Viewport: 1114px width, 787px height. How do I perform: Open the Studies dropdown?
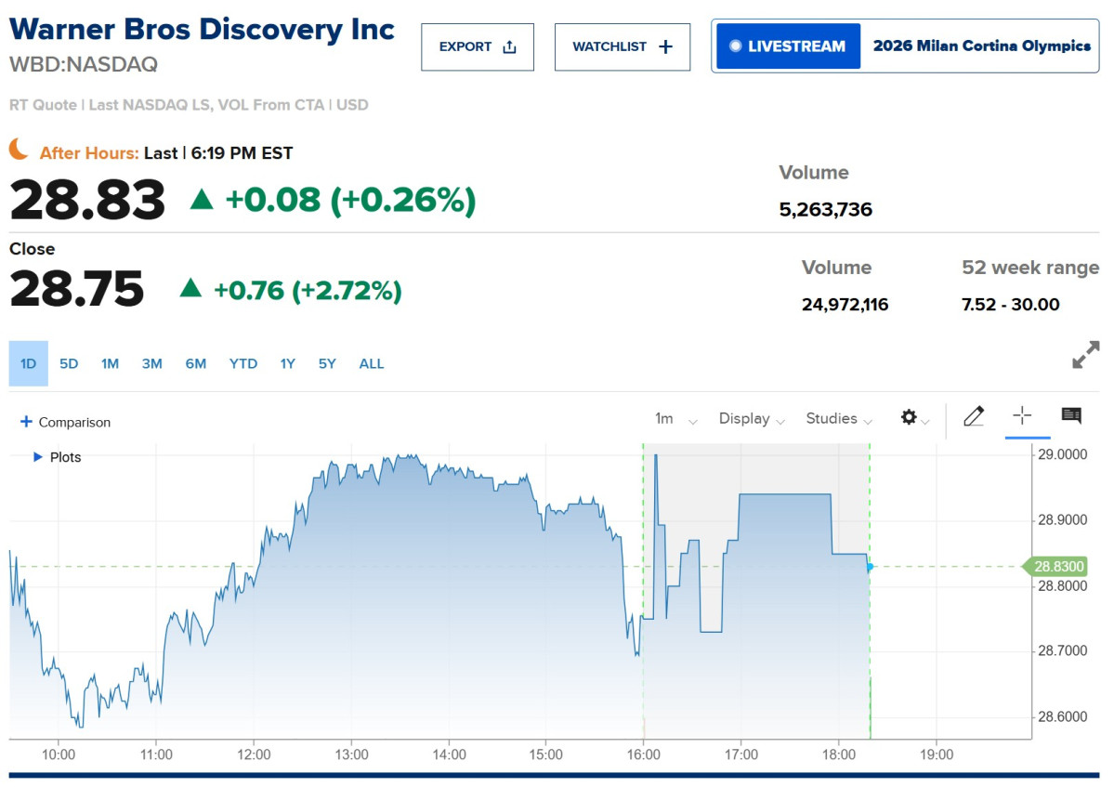[839, 419]
